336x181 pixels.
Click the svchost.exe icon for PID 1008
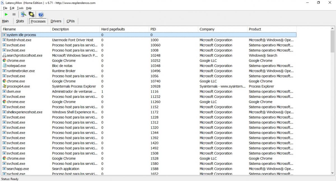pos(4,50)
